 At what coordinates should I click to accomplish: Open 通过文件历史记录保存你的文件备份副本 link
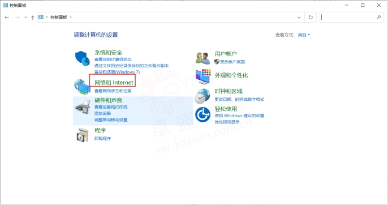pyautogui.click(x=131, y=66)
